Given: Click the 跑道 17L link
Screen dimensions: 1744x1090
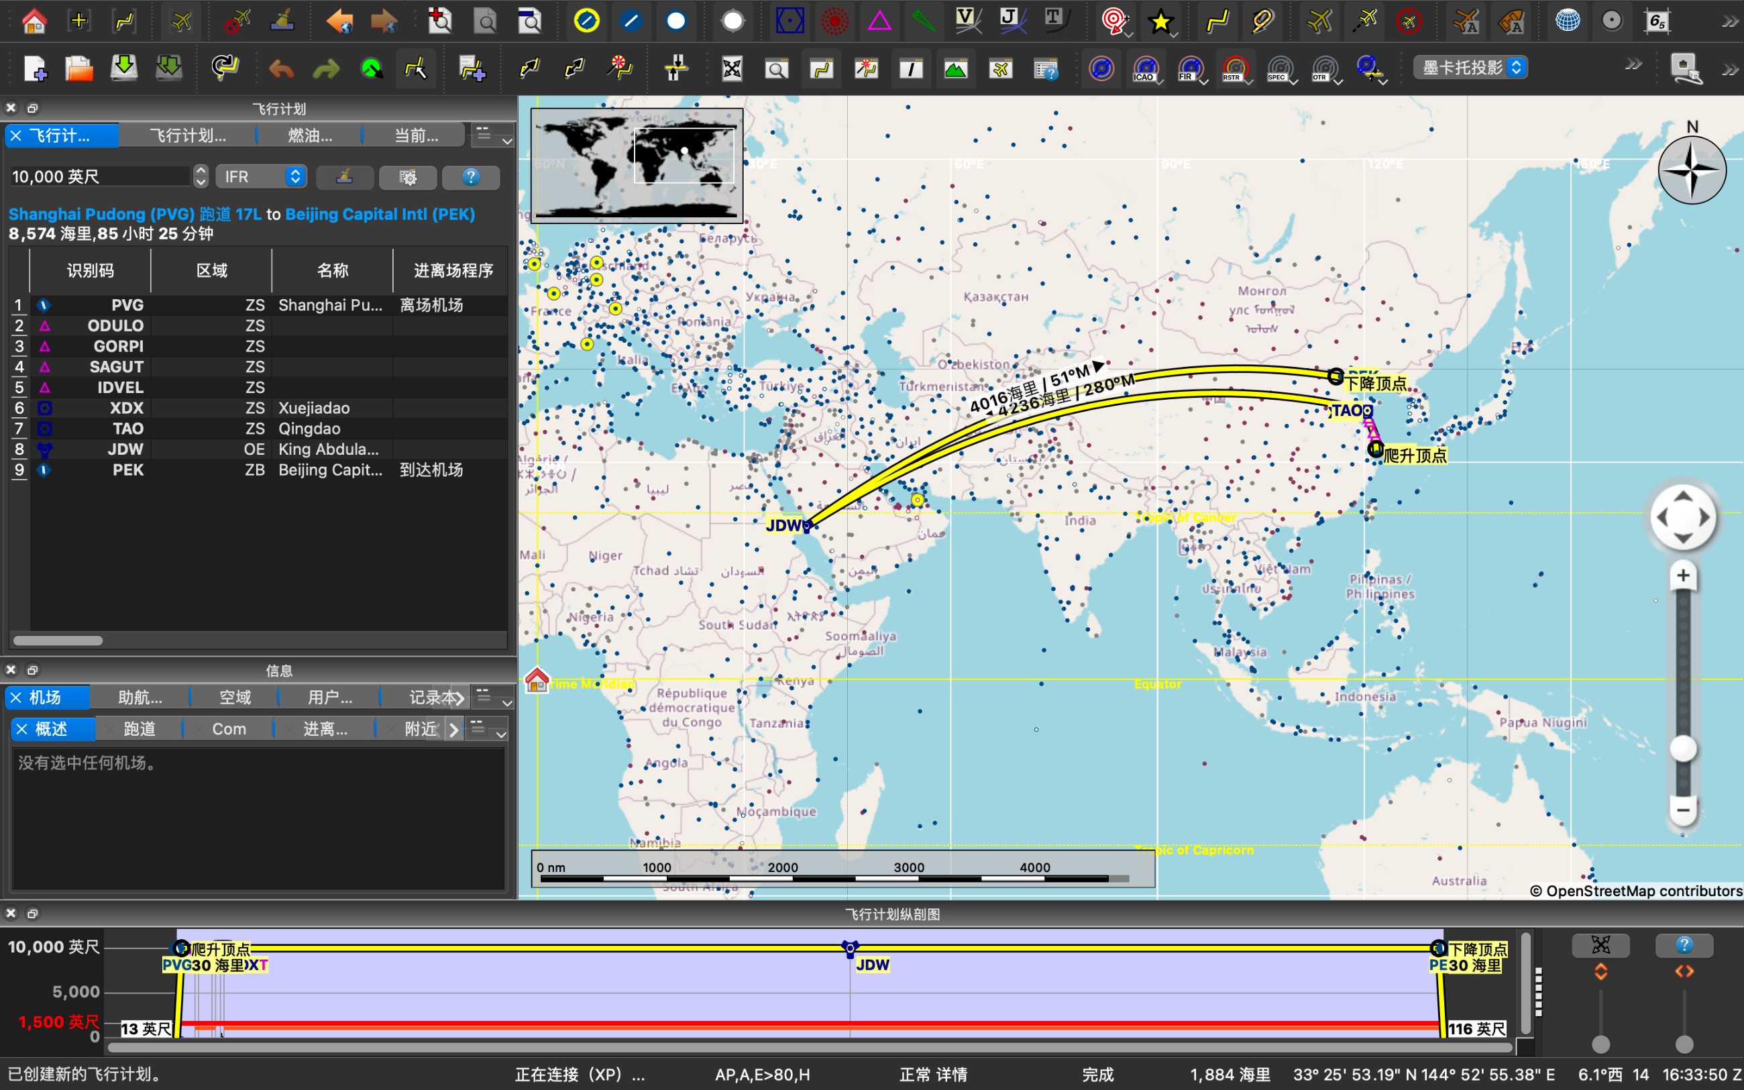Looking at the screenshot, I should pos(231,214).
